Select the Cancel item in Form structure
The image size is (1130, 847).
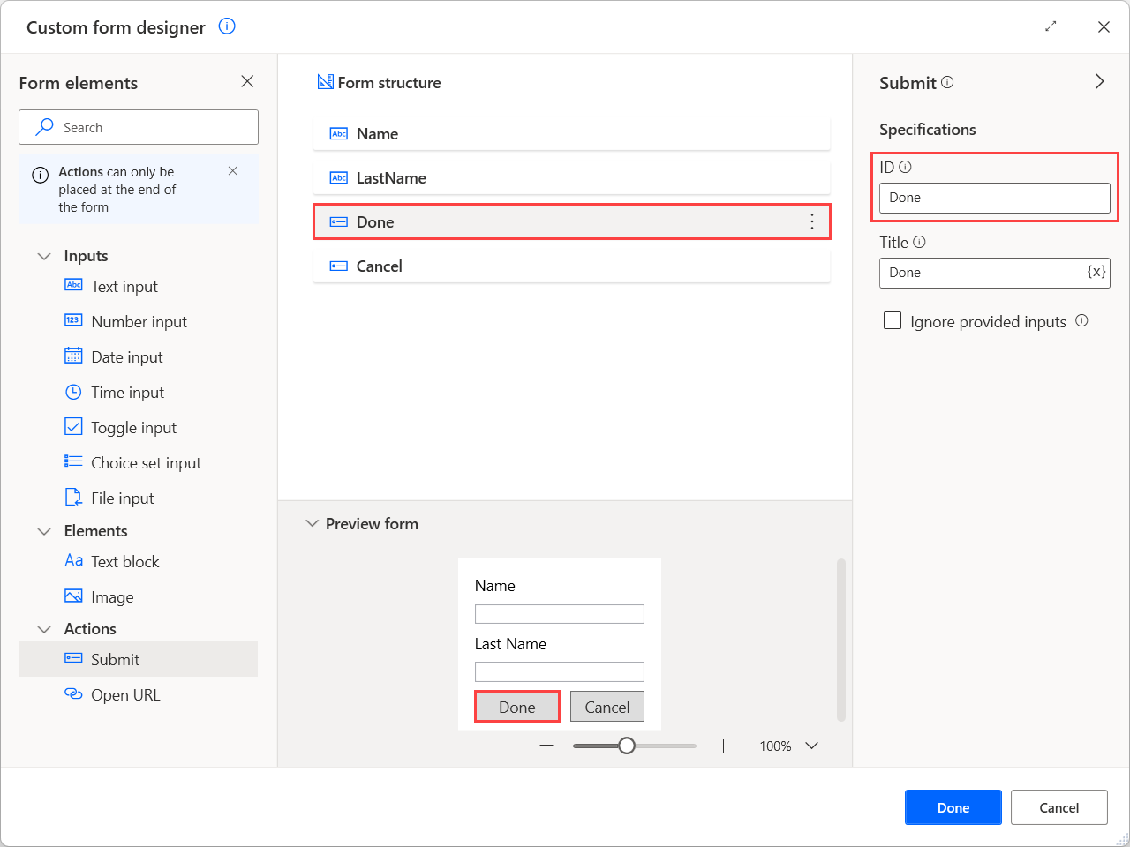[571, 266]
